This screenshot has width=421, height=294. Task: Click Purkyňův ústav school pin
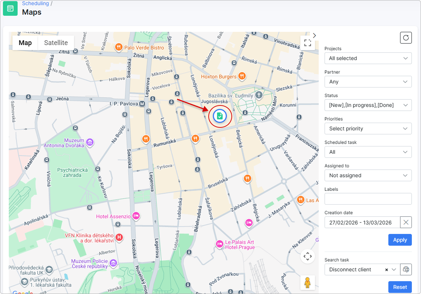(x=25, y=282)
